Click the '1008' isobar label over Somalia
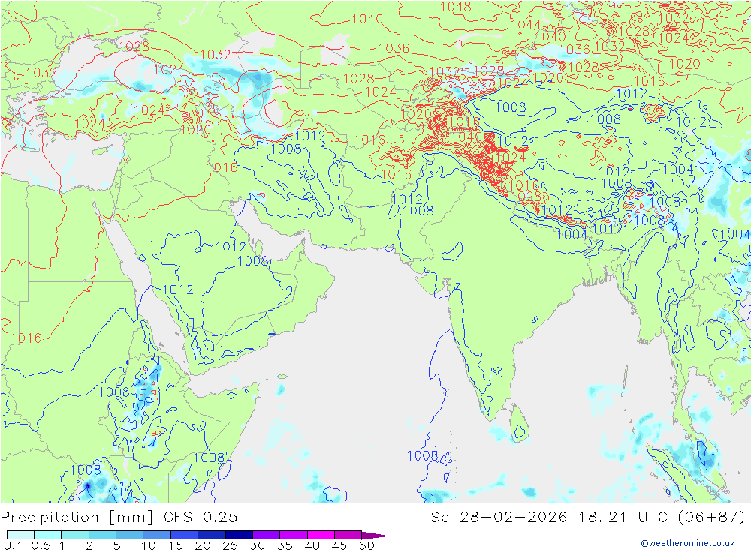This screenshot has height=550, width=751. (x=210, y=458)
